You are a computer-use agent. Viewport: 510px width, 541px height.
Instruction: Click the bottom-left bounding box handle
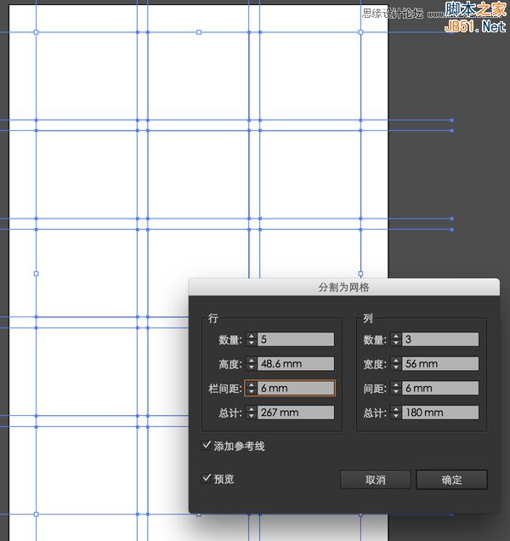click(36, 515)
